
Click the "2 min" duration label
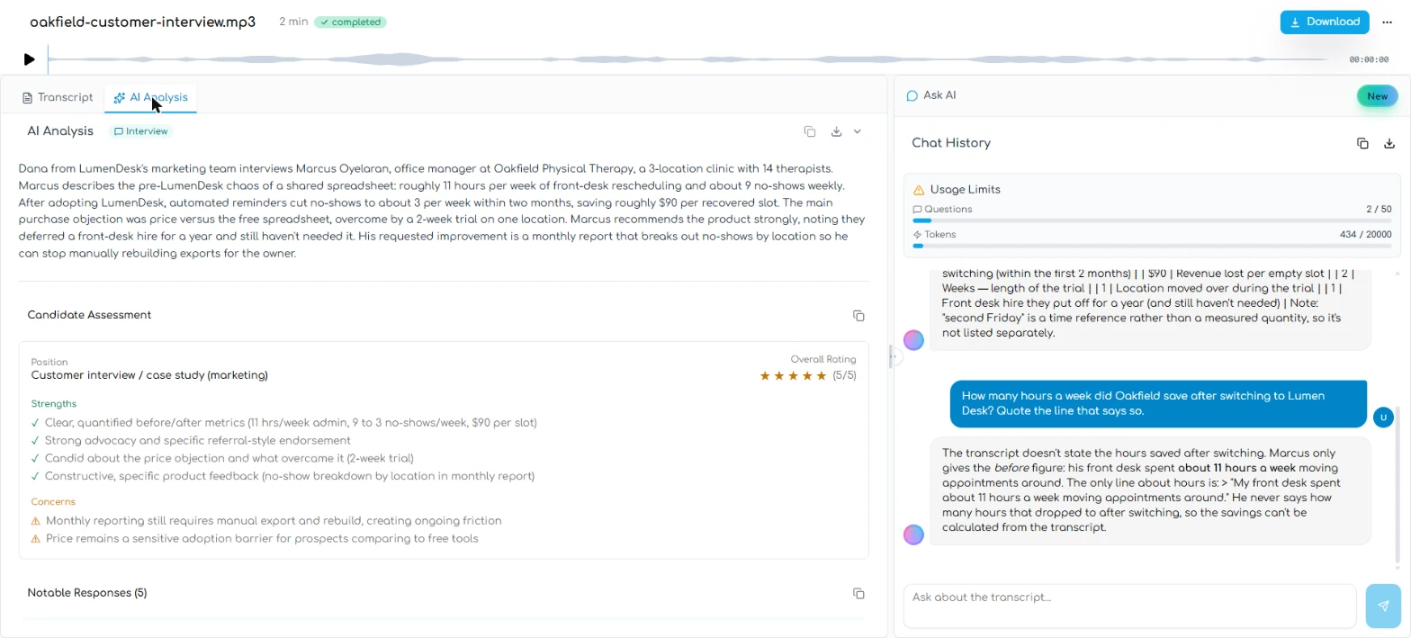(x=293, y=22)
